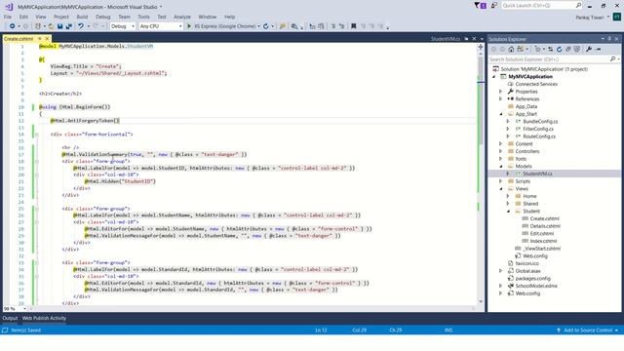
Task: Click the account avatar badge at top right
Action: pos(617,18)
